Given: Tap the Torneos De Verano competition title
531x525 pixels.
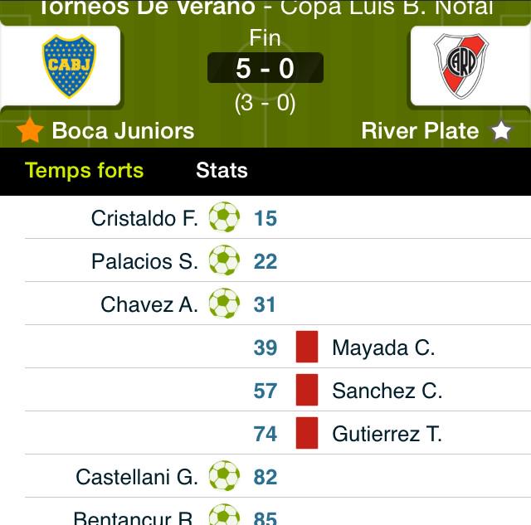Looking at the screenshot, I should (265, 8).
